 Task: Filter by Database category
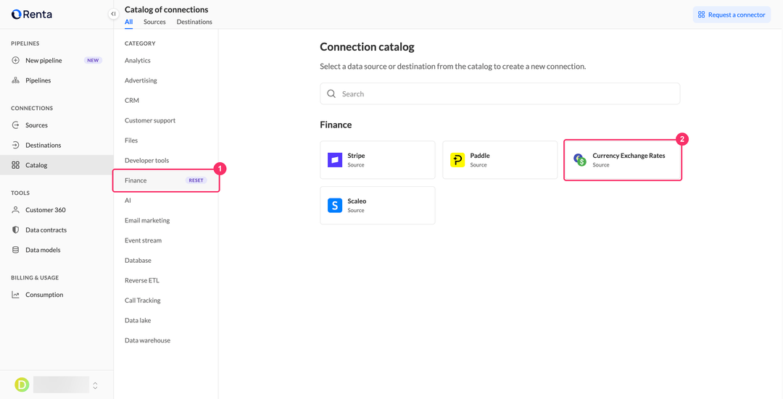click(138, 261)
